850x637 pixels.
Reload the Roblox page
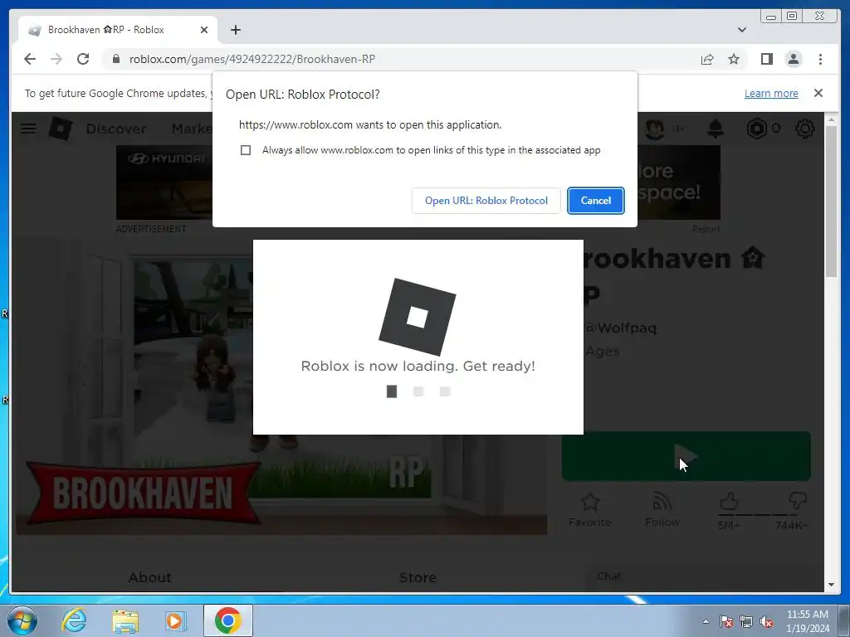pos(83,59)
